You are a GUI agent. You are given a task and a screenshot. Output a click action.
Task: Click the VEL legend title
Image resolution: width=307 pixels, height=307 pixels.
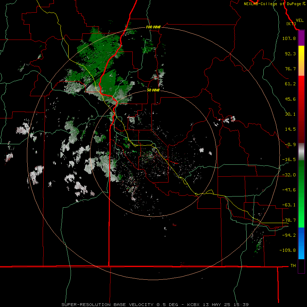(299, 20)
